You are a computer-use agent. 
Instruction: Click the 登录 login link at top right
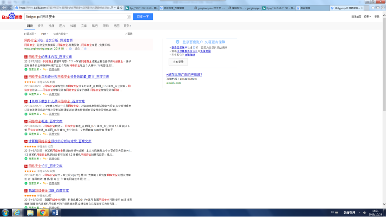(x=377, y=17)
